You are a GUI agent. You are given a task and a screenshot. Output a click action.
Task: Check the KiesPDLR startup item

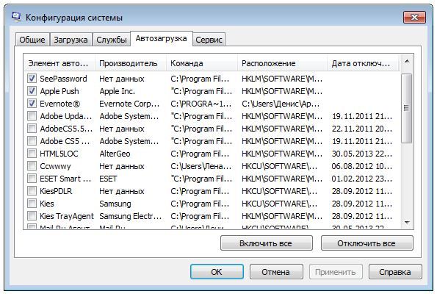32,191
